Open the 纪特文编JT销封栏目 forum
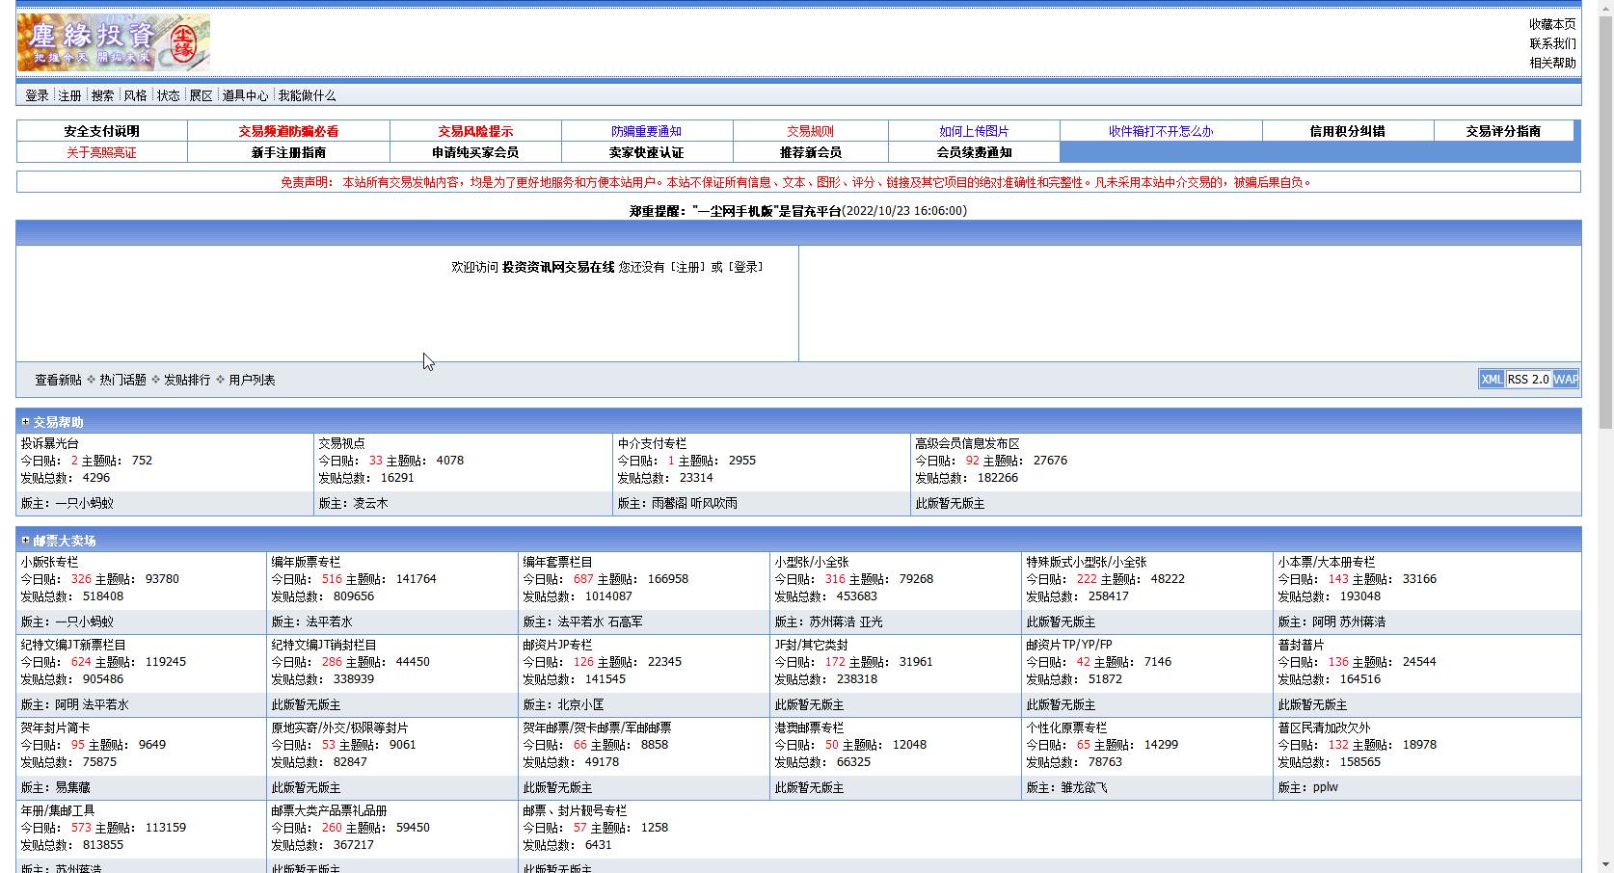This screenshot has height=873, width=1614. point(324,645)
